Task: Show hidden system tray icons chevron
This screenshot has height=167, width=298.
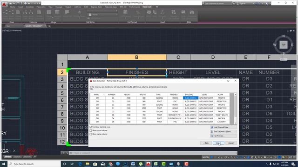Action: (x=266, y=164)
